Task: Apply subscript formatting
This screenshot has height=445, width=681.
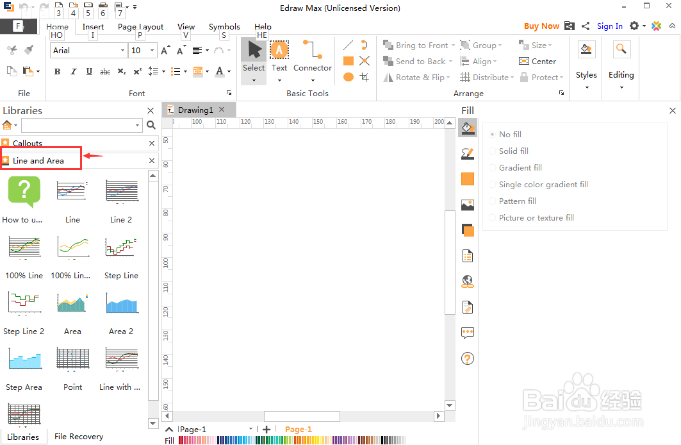Action: (122, 72)
